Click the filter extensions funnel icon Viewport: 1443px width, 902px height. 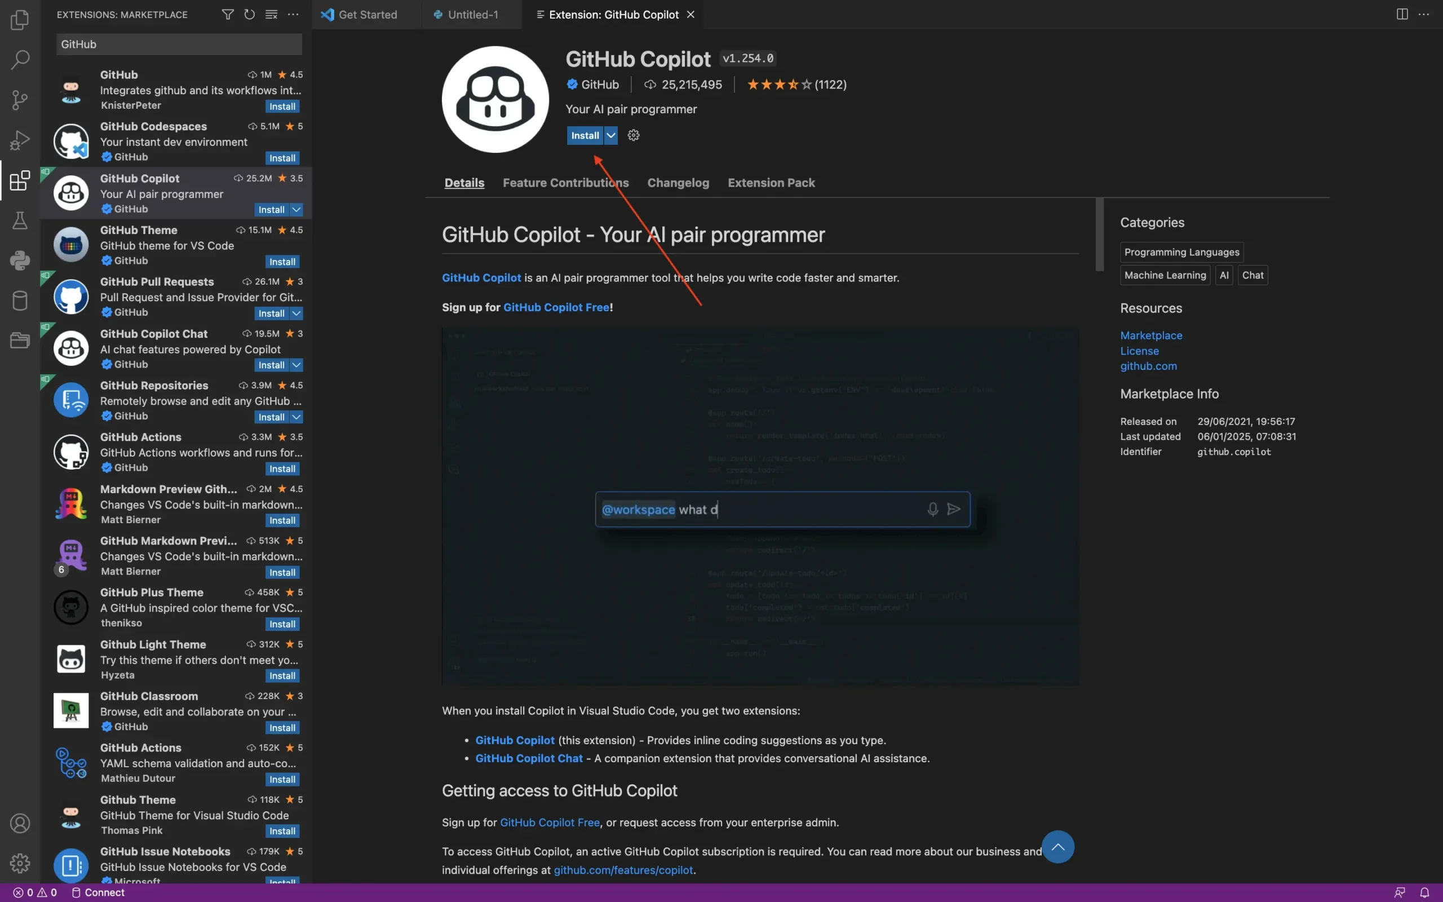pos(228,14)
